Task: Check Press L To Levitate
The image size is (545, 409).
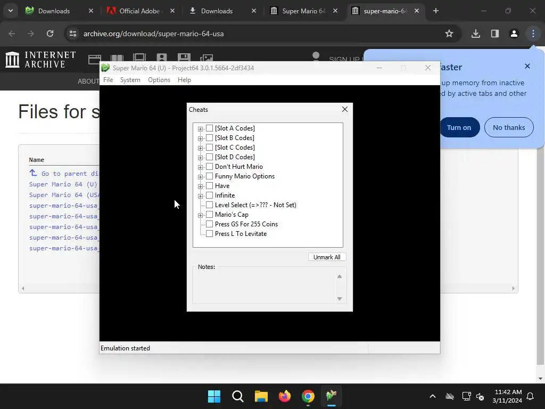Action: click(x=210, y=233)
